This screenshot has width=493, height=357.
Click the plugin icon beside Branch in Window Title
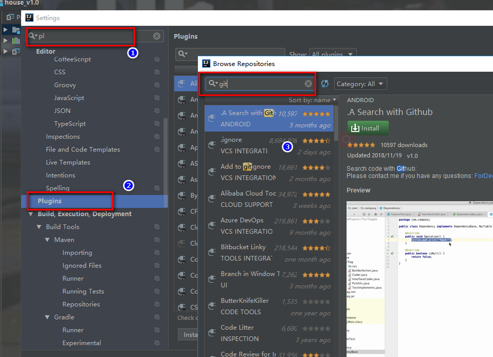point(212,279)
